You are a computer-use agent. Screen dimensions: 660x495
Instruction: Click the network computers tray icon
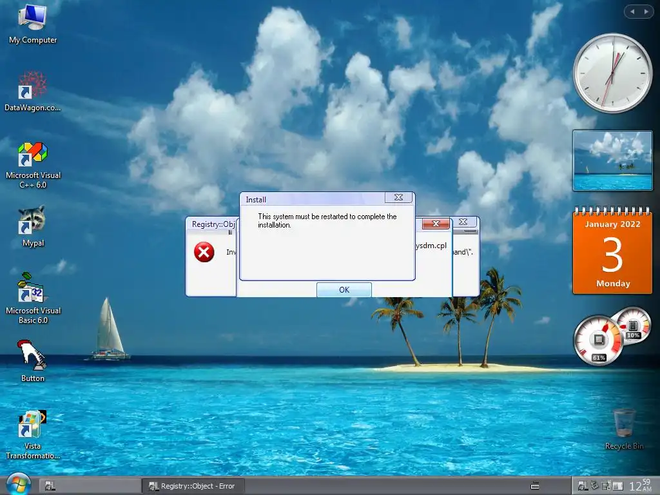(606, 486)
